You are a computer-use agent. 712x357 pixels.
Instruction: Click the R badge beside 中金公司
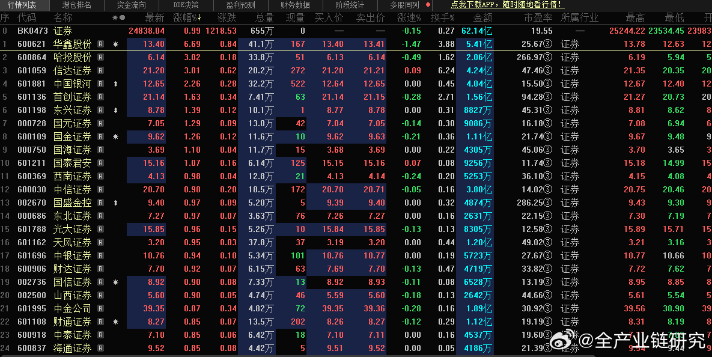tap(100, 308)
